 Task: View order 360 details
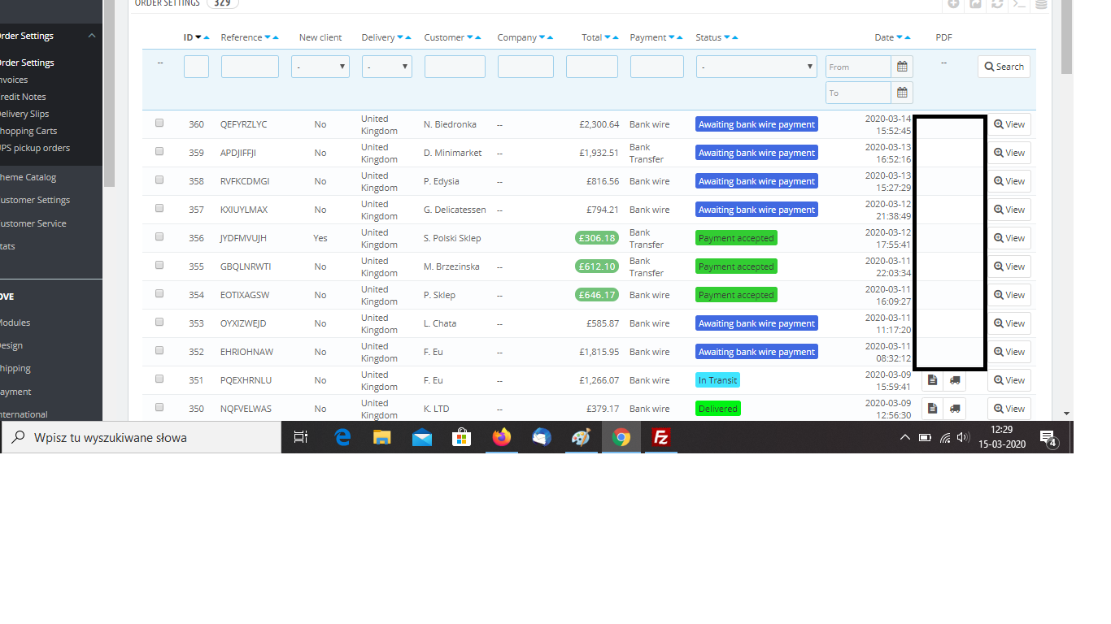pos(1009,124)
